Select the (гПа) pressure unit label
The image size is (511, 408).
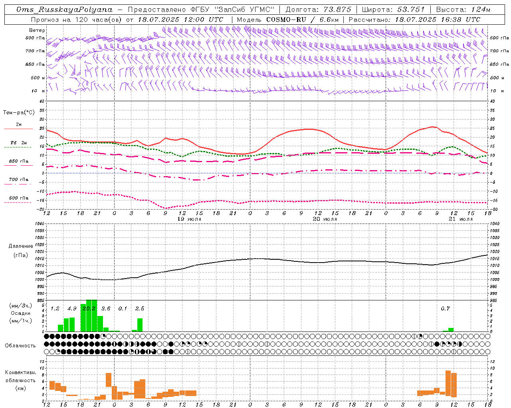pyautogui.click(x=21, y=255)
